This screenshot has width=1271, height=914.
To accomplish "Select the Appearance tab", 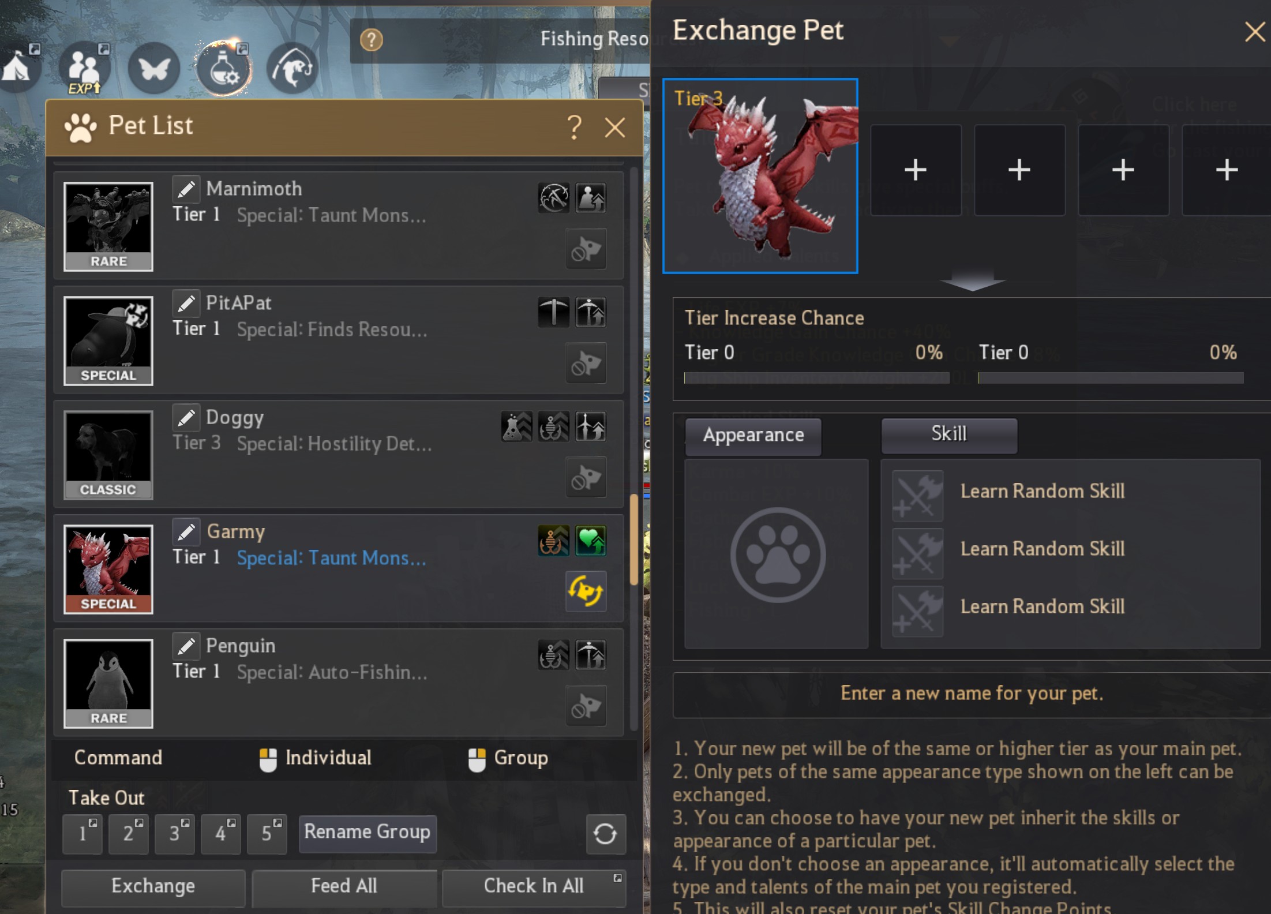I will tap(753, 436).
